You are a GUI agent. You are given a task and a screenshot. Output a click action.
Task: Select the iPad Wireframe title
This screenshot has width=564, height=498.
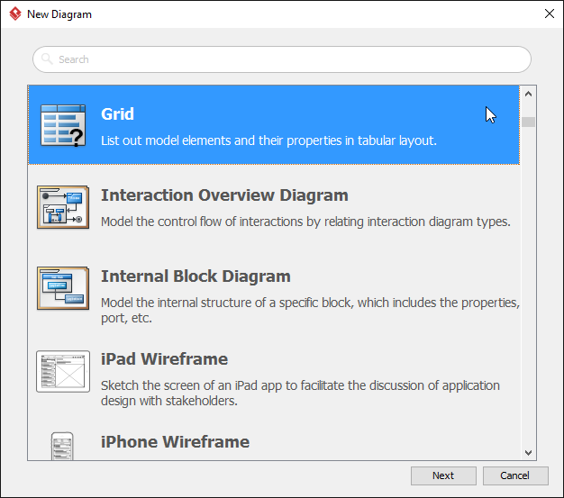point(164,358)
